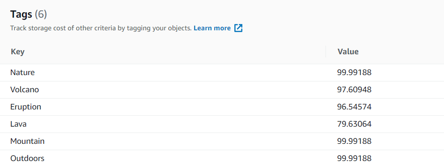Open the Learn more link
Viewport: 444px width, 166px height.
(x=212, y=28)
